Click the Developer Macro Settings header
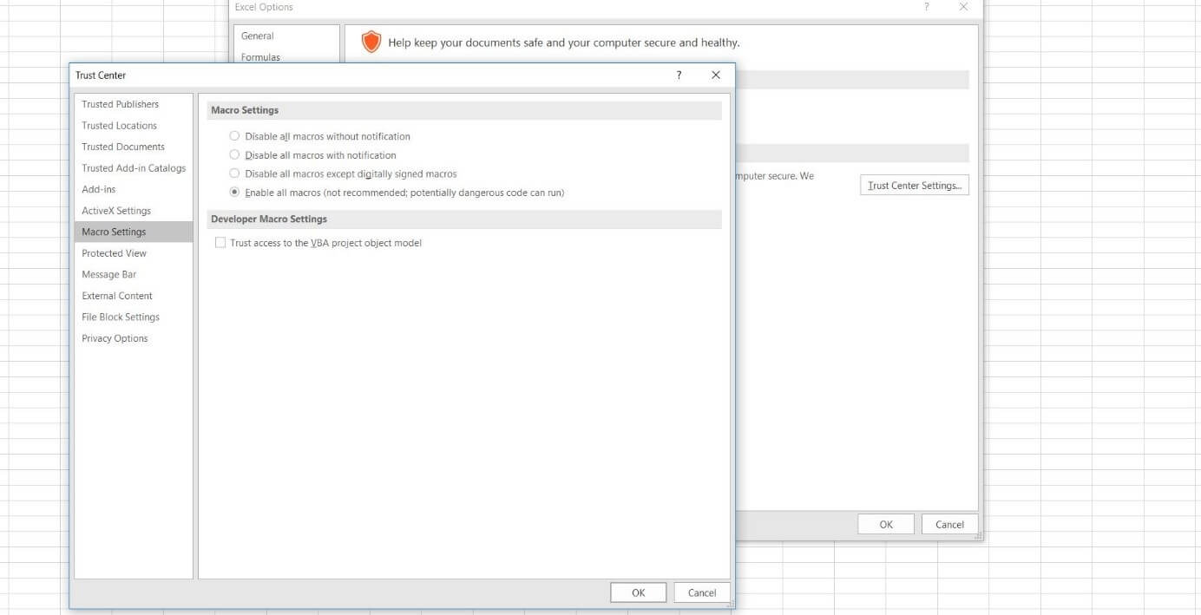The image size is (1201, 615). click(464, 219)
